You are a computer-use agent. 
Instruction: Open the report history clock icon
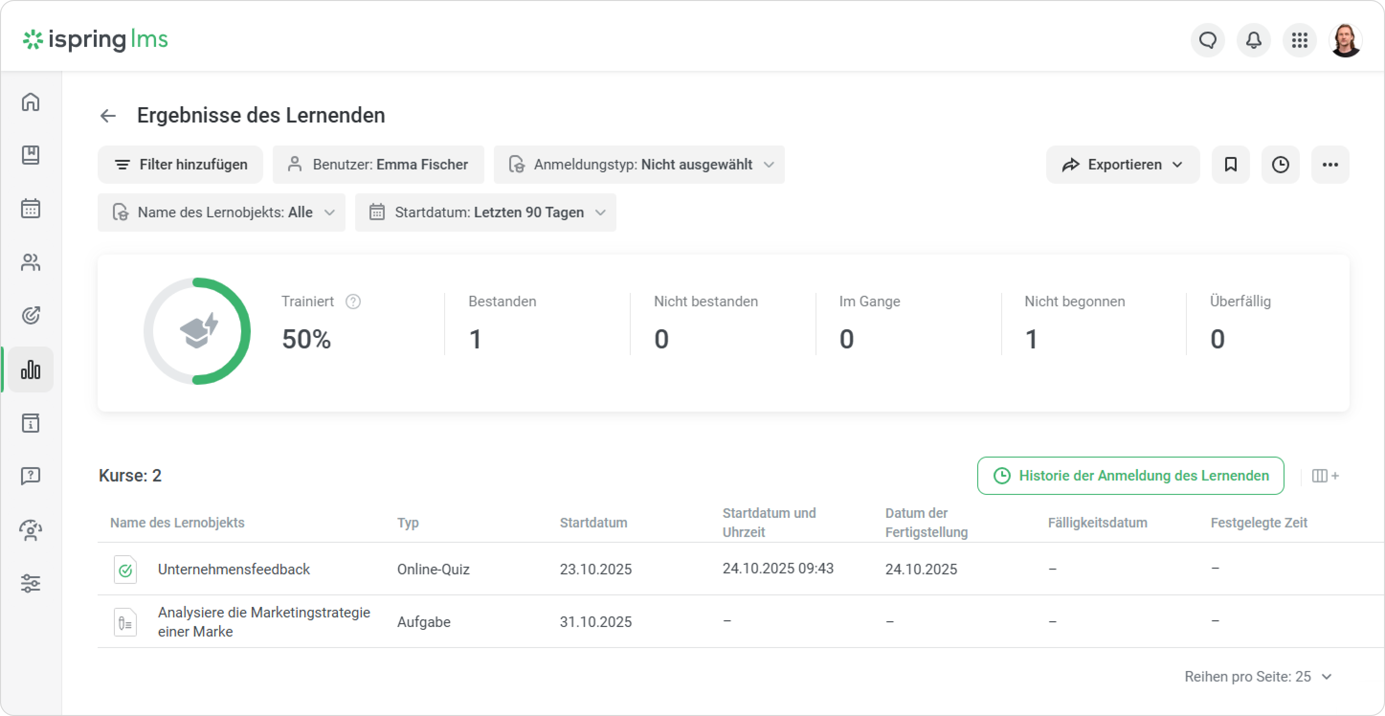click(x=1281, y=165)
